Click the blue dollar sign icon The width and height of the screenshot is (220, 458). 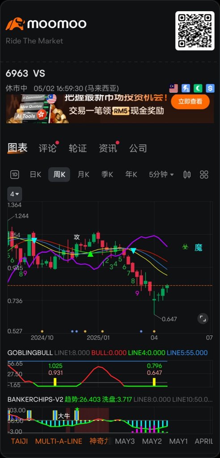210,88
